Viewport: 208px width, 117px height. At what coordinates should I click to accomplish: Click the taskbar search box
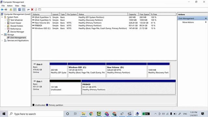point(36,114)
